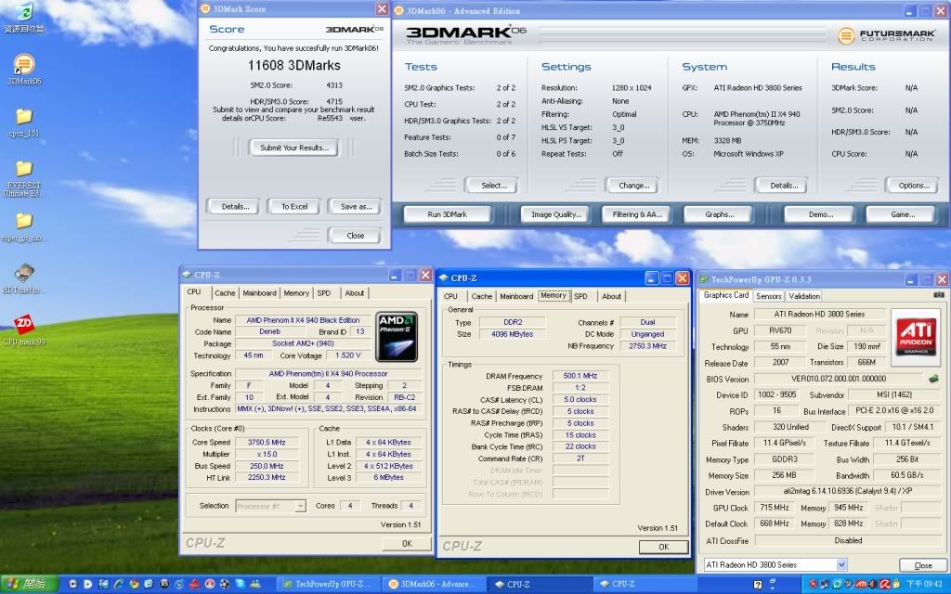This screenshot has width=951, height=594.
Task: Open Image Quality in 3DMark06
Action: click(556, 214)
